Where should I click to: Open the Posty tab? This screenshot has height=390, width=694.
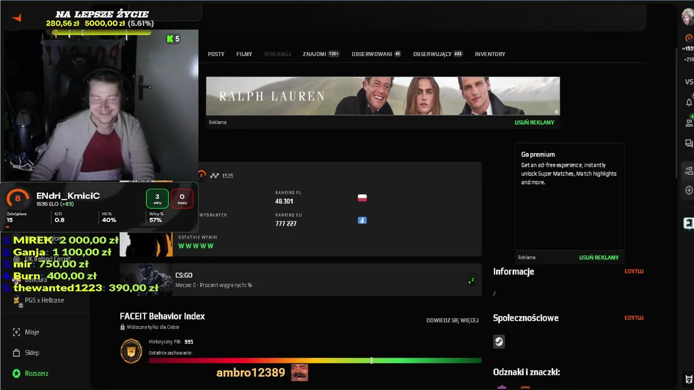pos(216,54)
